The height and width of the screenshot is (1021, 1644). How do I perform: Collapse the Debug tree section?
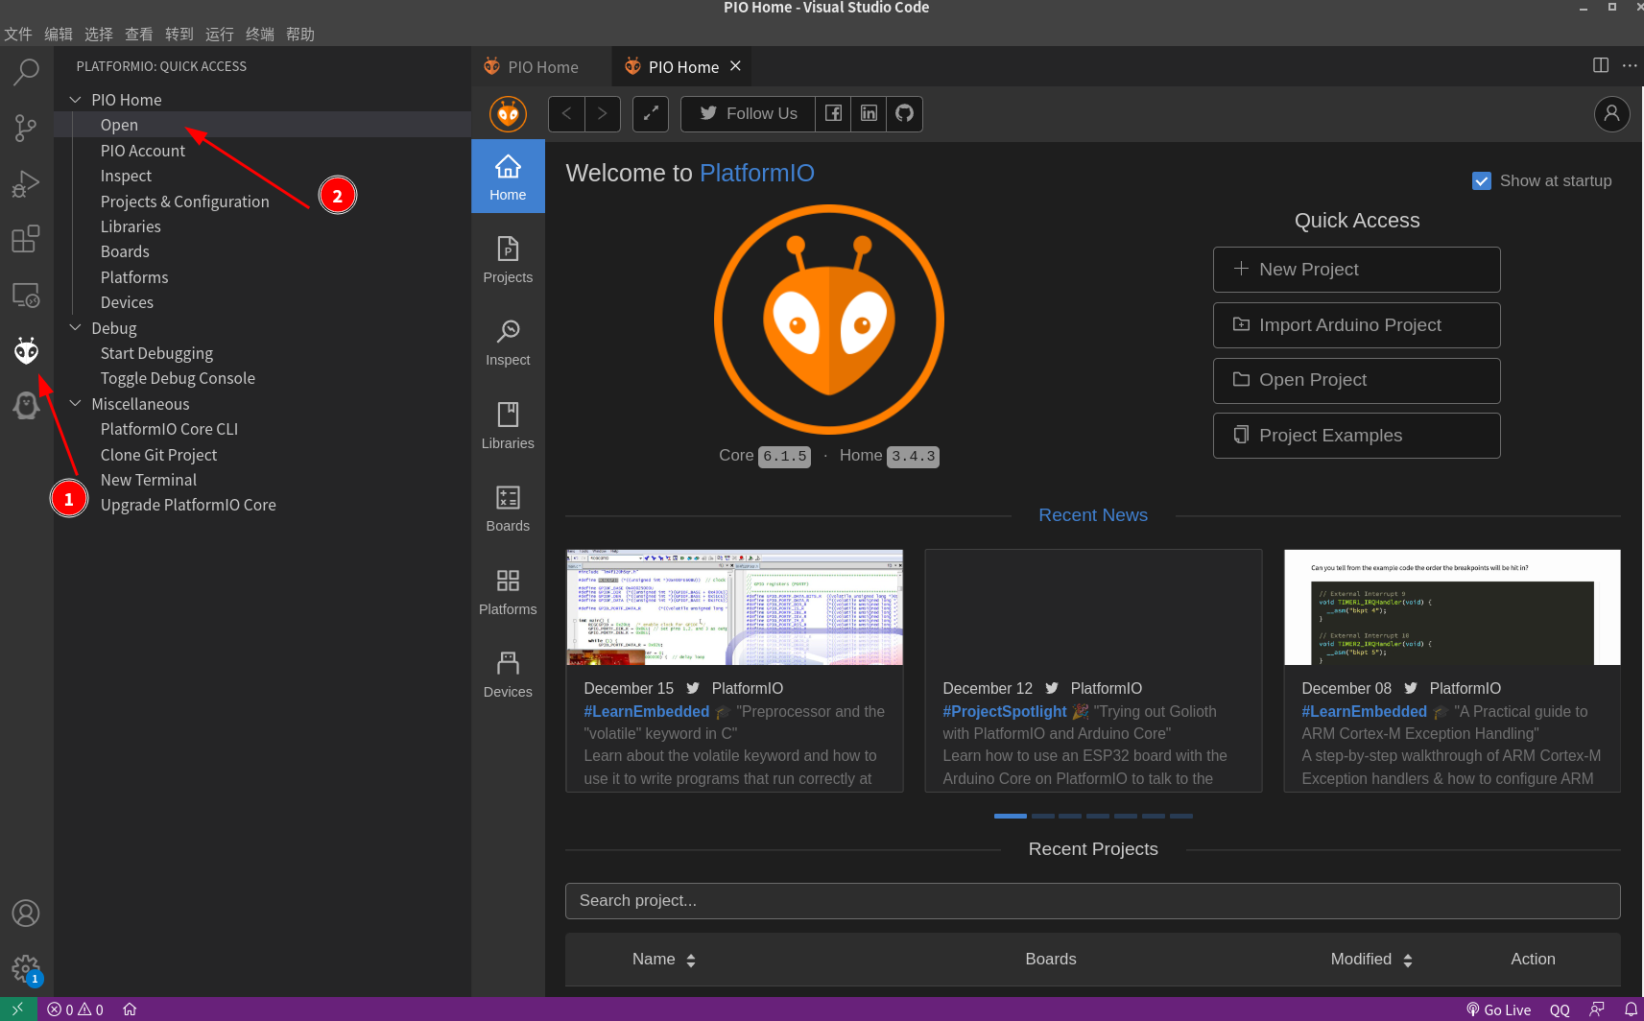click(x=76, y=328)
